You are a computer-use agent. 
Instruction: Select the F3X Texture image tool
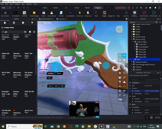[x=120, y=77]
